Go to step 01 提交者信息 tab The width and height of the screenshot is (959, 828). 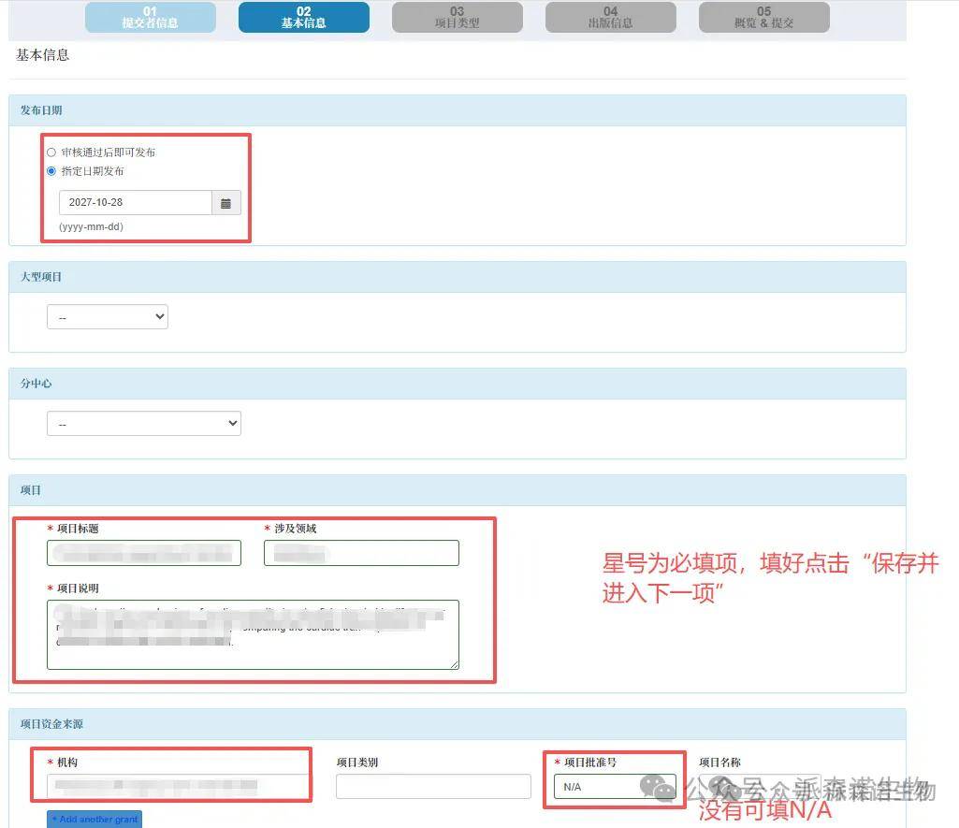click(x=150, y=18)
